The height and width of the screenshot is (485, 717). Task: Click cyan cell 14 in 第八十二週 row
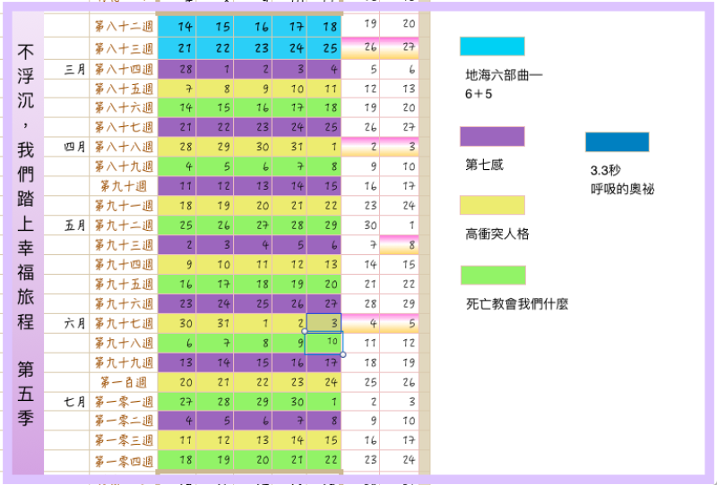177,27
